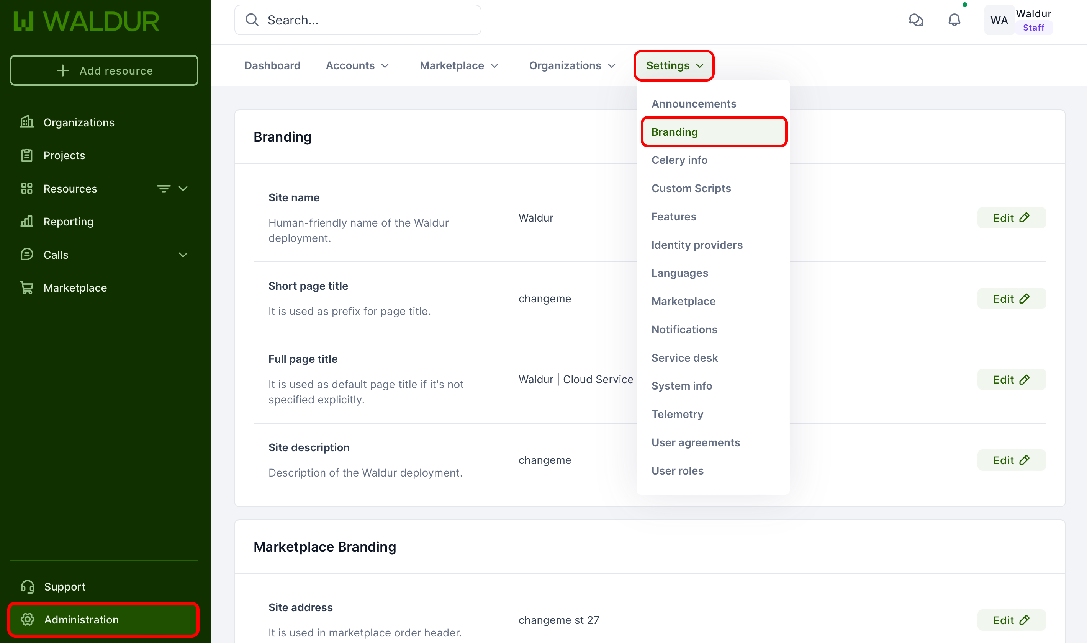Viewport: 1087px width, 643px height.
Task: Expand the Calls sidebar section
Action: tap(183, 255)
